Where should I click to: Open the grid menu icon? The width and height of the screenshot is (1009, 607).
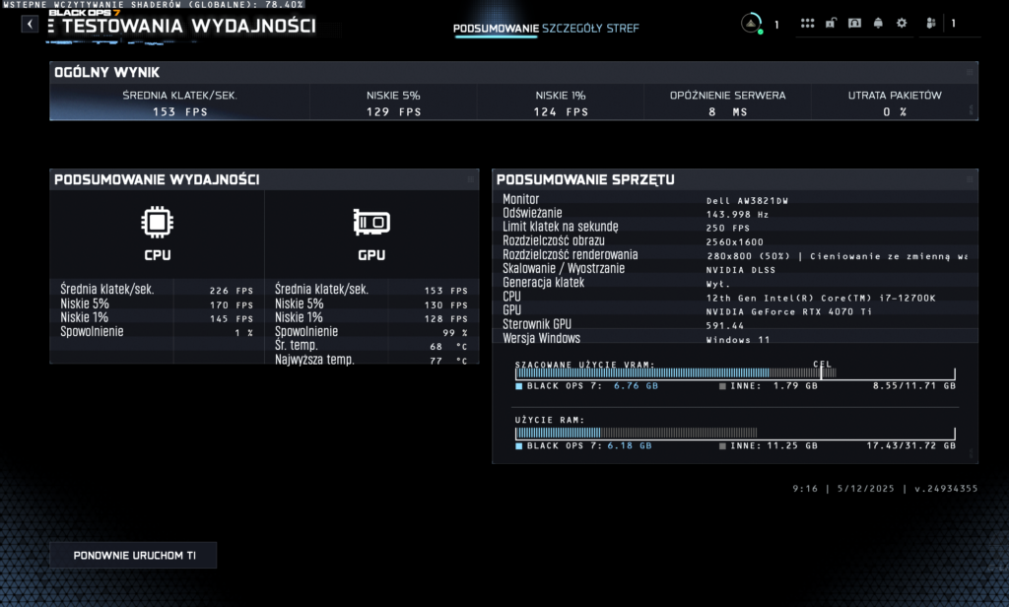[807, 24]
